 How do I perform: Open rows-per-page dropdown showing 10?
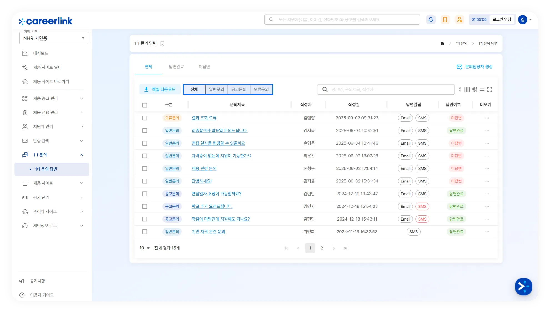(144, 248)
